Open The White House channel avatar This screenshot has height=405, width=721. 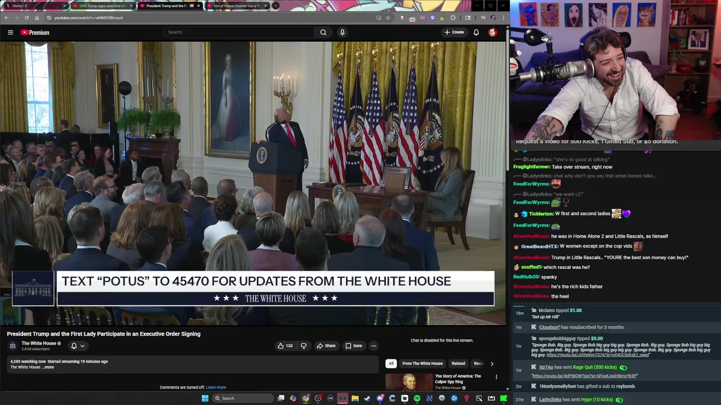click(12, 346)
